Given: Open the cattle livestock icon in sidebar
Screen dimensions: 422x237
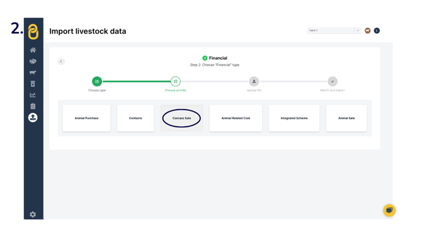Looking at the screenshot, I should (33, 72).
